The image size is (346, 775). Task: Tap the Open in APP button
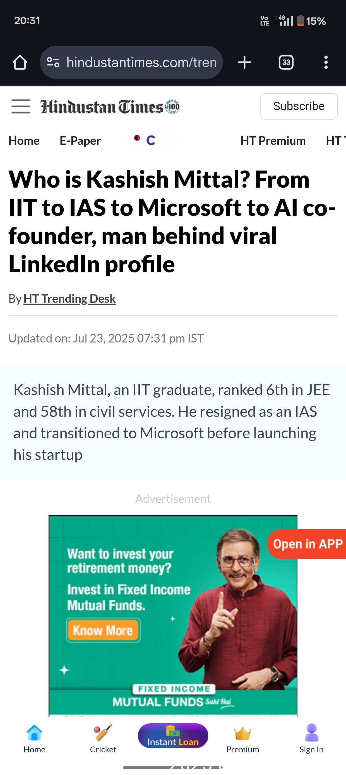pos(307,544)
